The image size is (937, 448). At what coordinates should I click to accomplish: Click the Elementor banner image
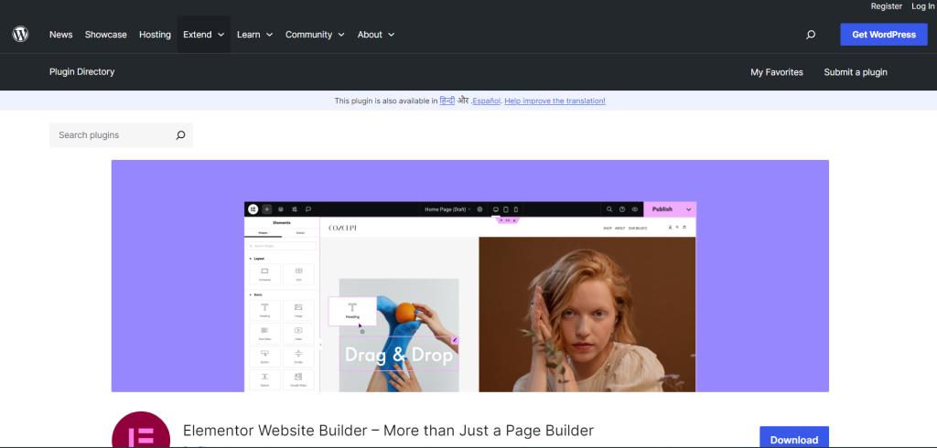click(470, 276)
